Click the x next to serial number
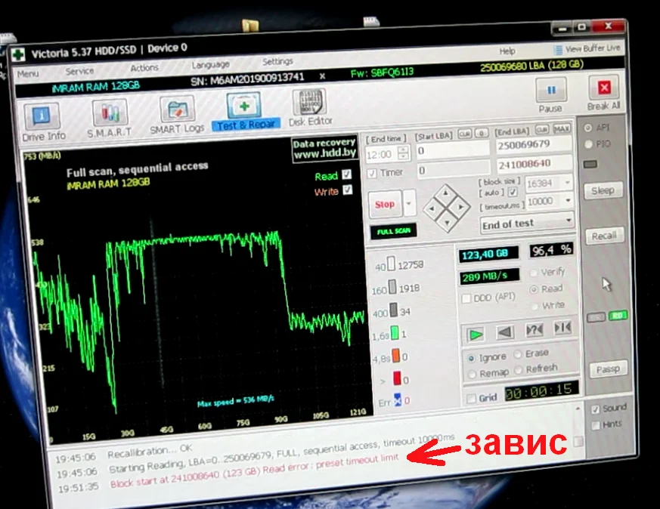Screen dimensions: 660x509 [322, 76]
